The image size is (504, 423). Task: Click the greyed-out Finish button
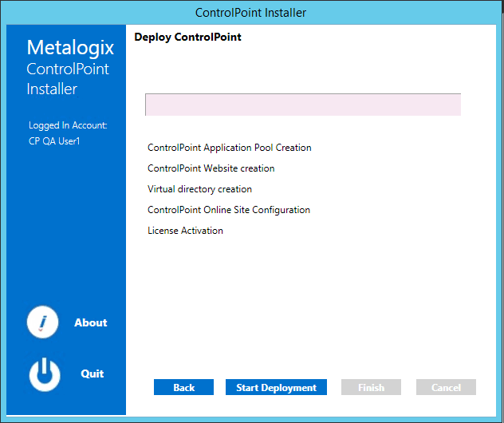[371, 387]
